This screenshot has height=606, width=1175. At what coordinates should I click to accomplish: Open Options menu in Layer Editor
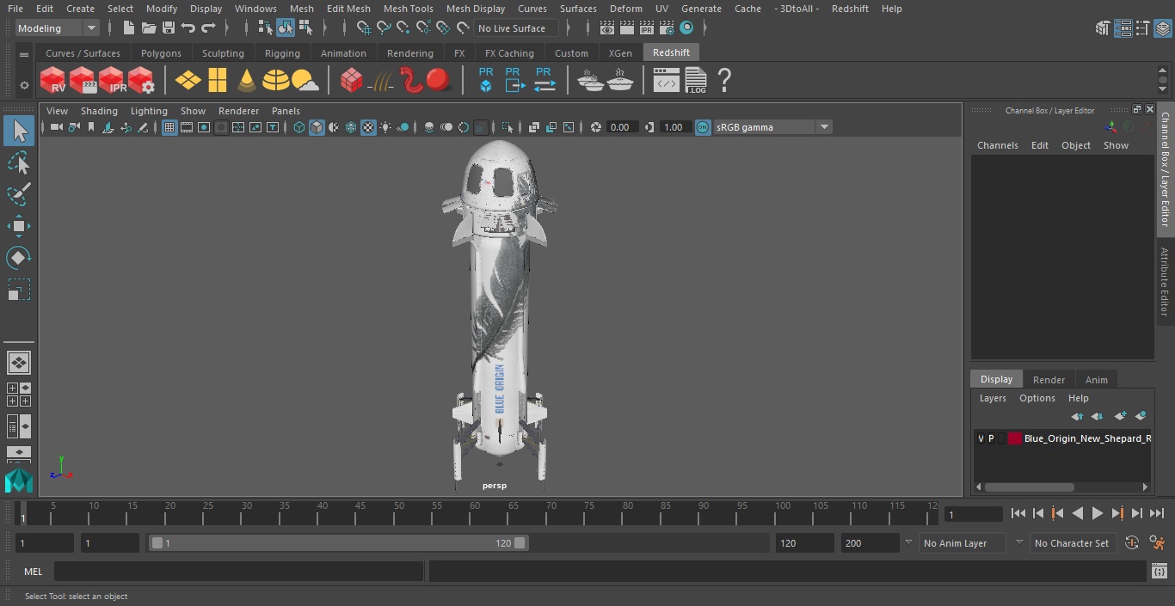(x=1037, y=398)
